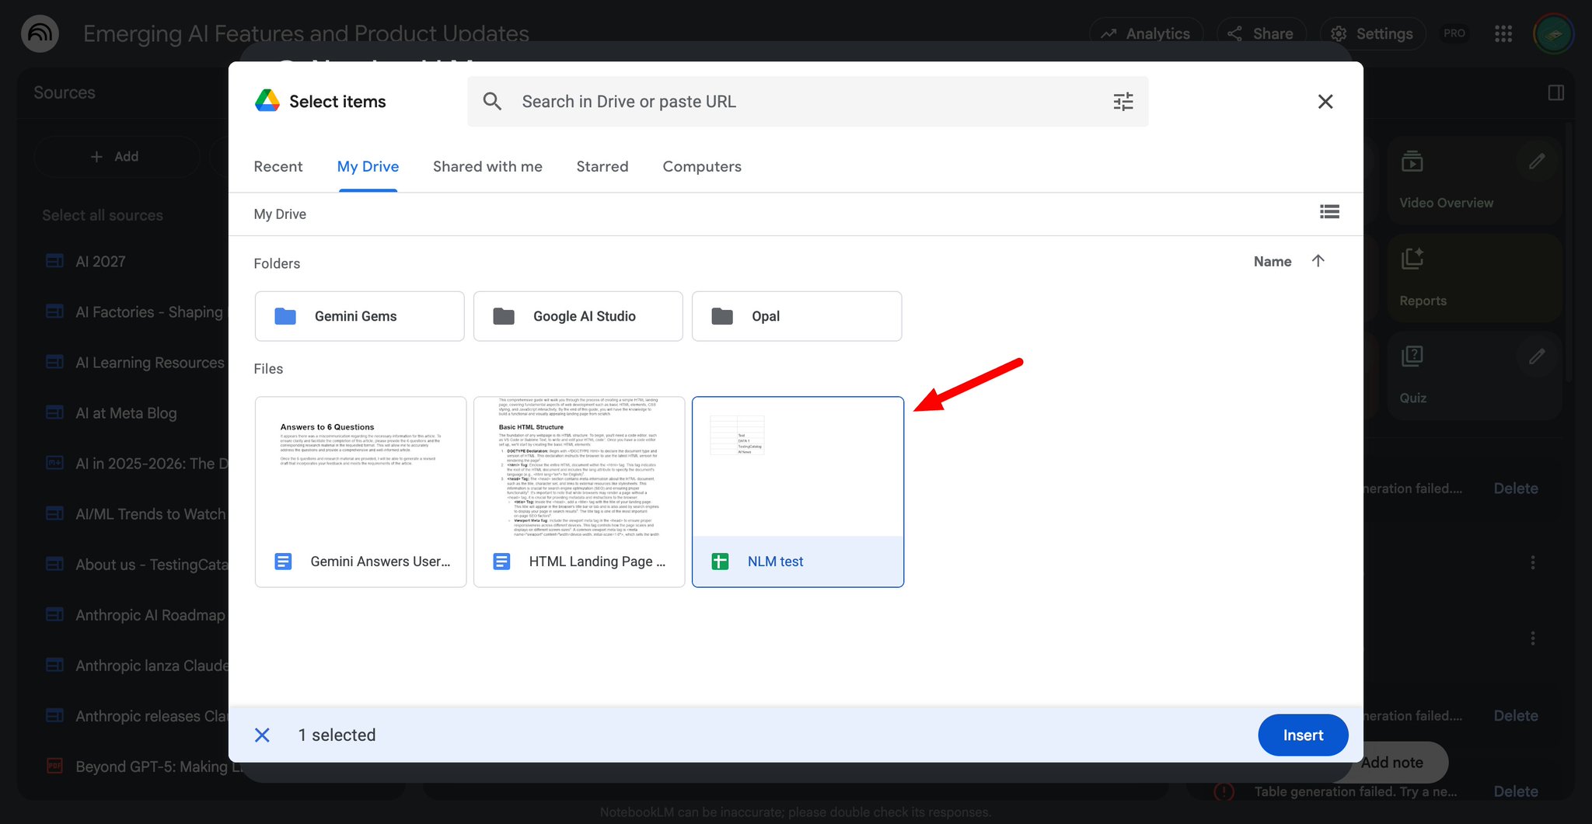
Task: Open the account avatar menu
Action: coord(1553,33)
